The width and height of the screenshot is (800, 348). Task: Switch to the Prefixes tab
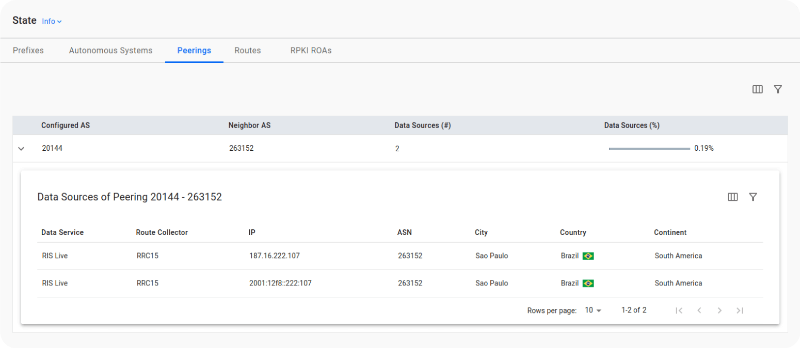28,51
